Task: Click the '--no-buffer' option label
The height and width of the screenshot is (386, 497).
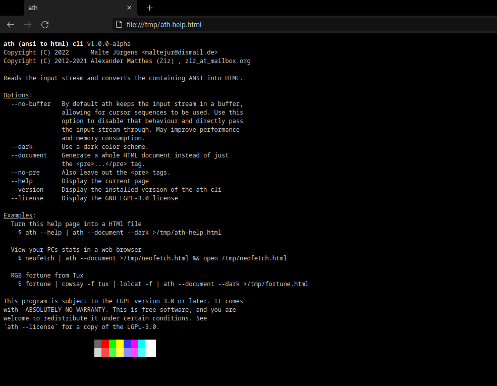Action: [31, 103]
